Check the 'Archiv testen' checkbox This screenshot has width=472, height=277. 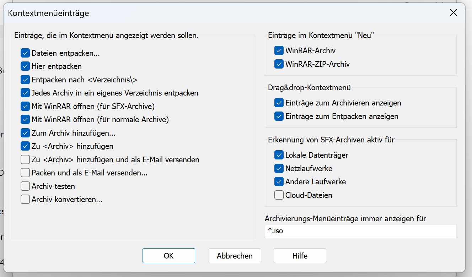(25, 186)
